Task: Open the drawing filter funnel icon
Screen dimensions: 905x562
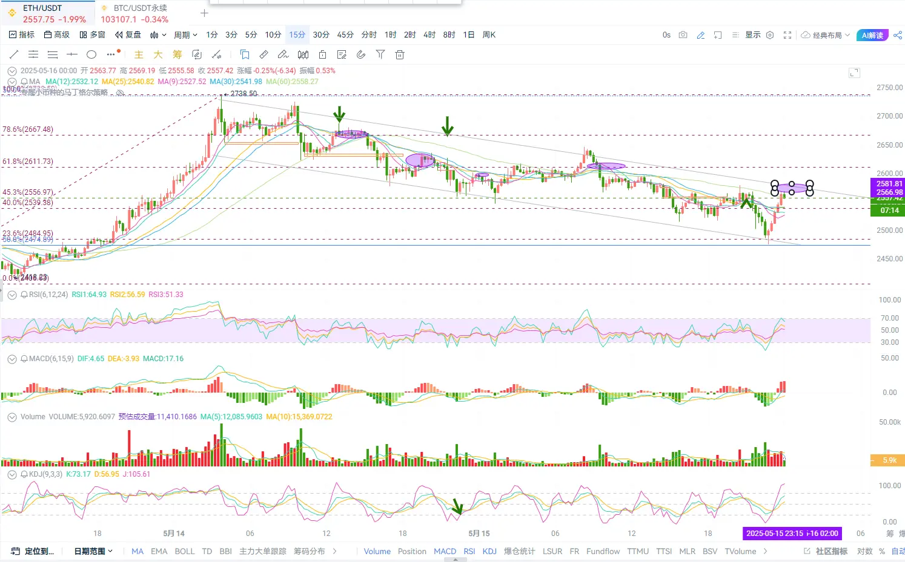Action: tap(380, 54)
